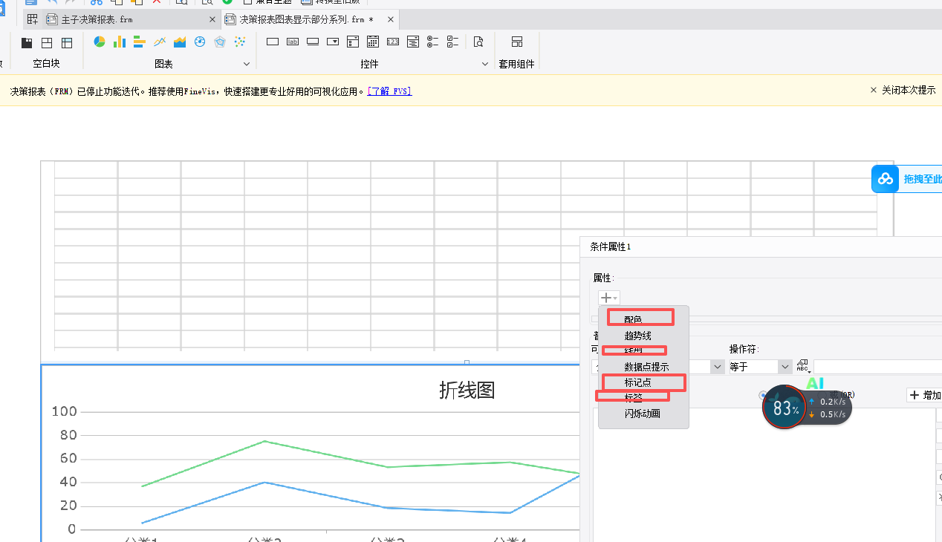
Task: Close the 主子决策报表.frm tab
Action: [x=212, y=19]
